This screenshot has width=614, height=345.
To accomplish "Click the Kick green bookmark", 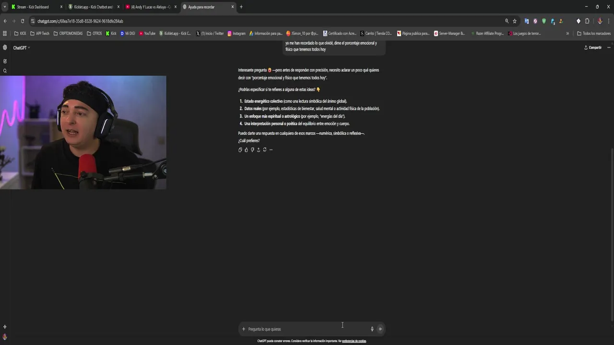I will click(x=111, y=34).
